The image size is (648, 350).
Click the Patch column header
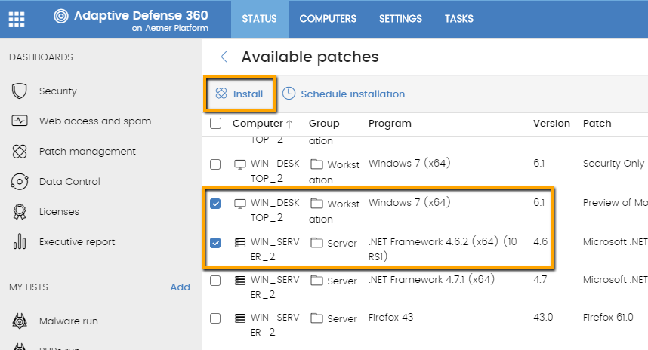(x=597, y=124)
